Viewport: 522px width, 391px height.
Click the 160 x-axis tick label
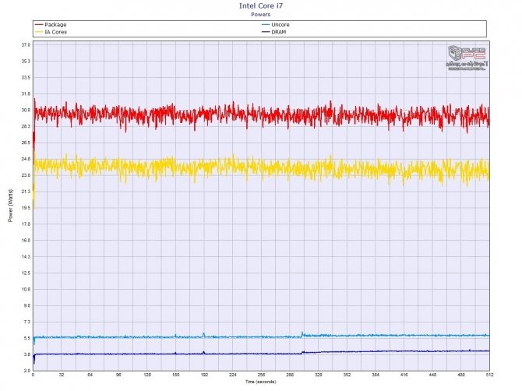pyautogui.click(x=176, y=375)
